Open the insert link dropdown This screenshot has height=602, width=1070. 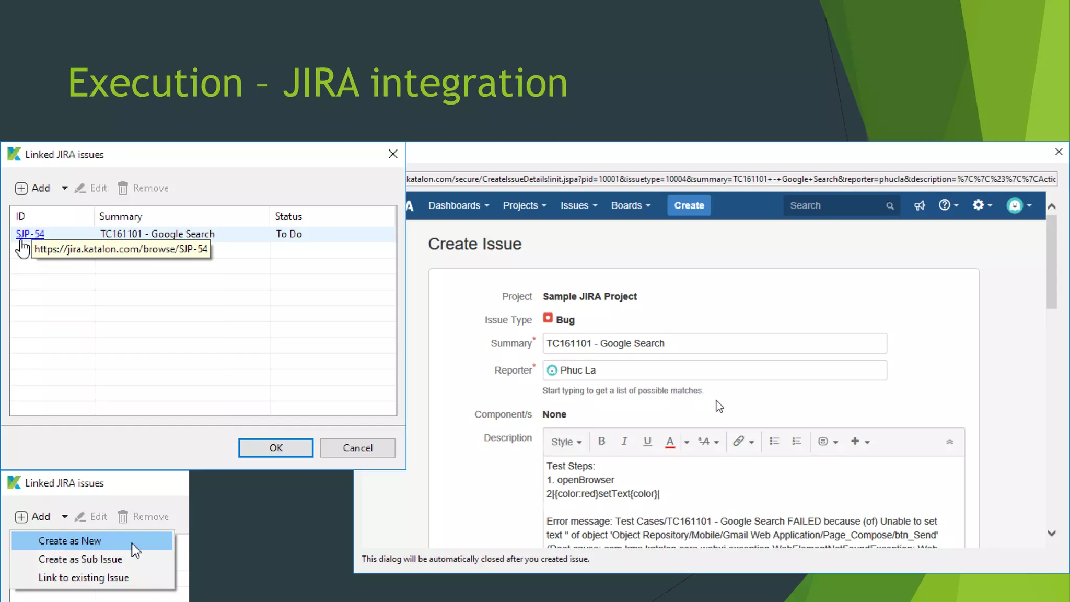click(x=743, y=442)
